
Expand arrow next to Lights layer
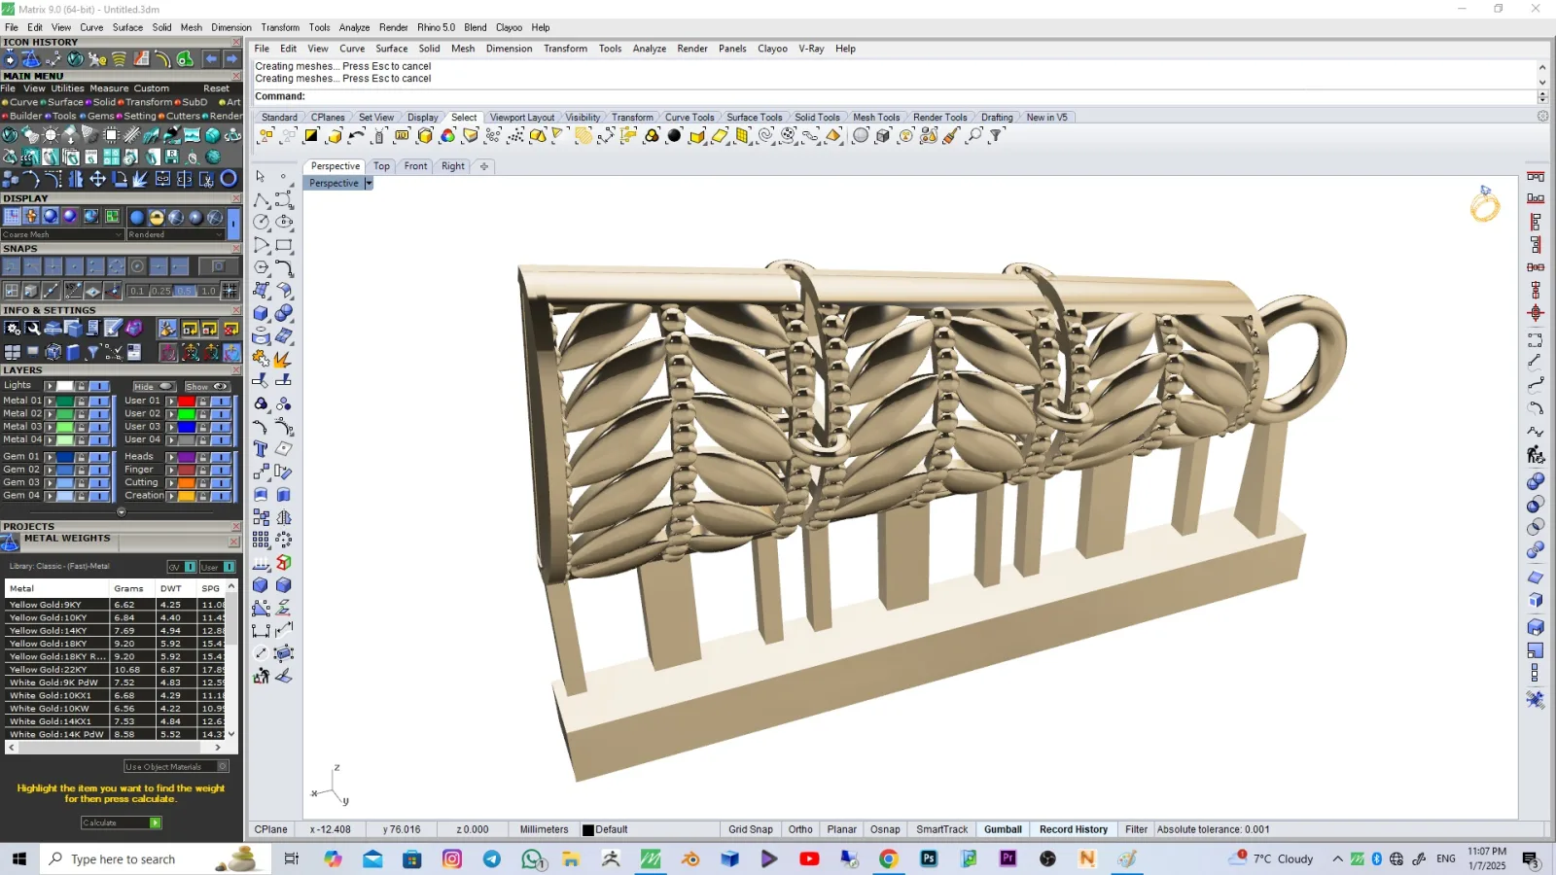tap(50, 386)
